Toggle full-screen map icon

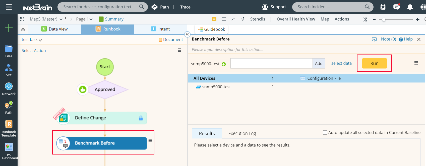(x=22, y=19)
